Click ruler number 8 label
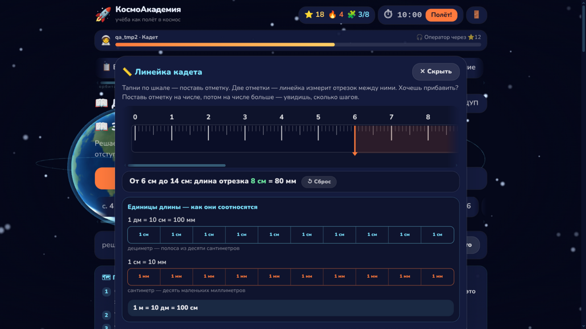Viewport: 586px width, 329px height. [428, 117]
